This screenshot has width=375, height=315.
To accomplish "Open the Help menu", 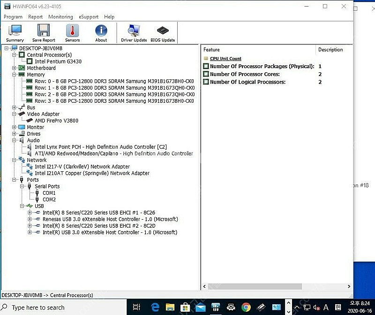I will coord(109,17).
